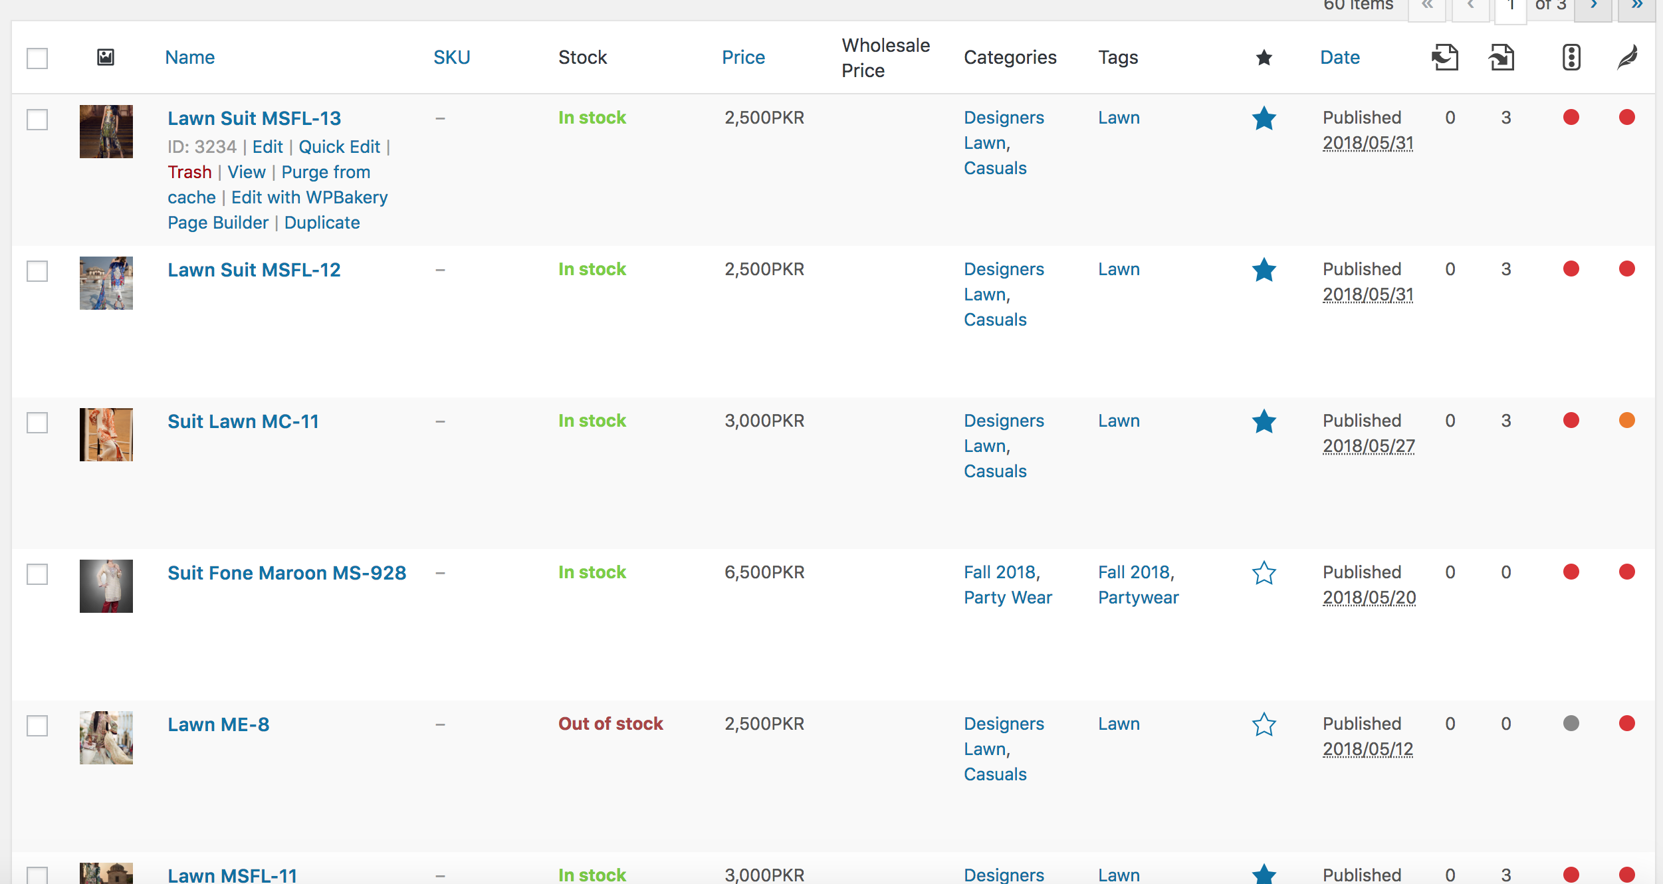The width and height of the screenshot is (1663, 884).
Task: Go to the next page arrow
Action: tap(1593, 7)
